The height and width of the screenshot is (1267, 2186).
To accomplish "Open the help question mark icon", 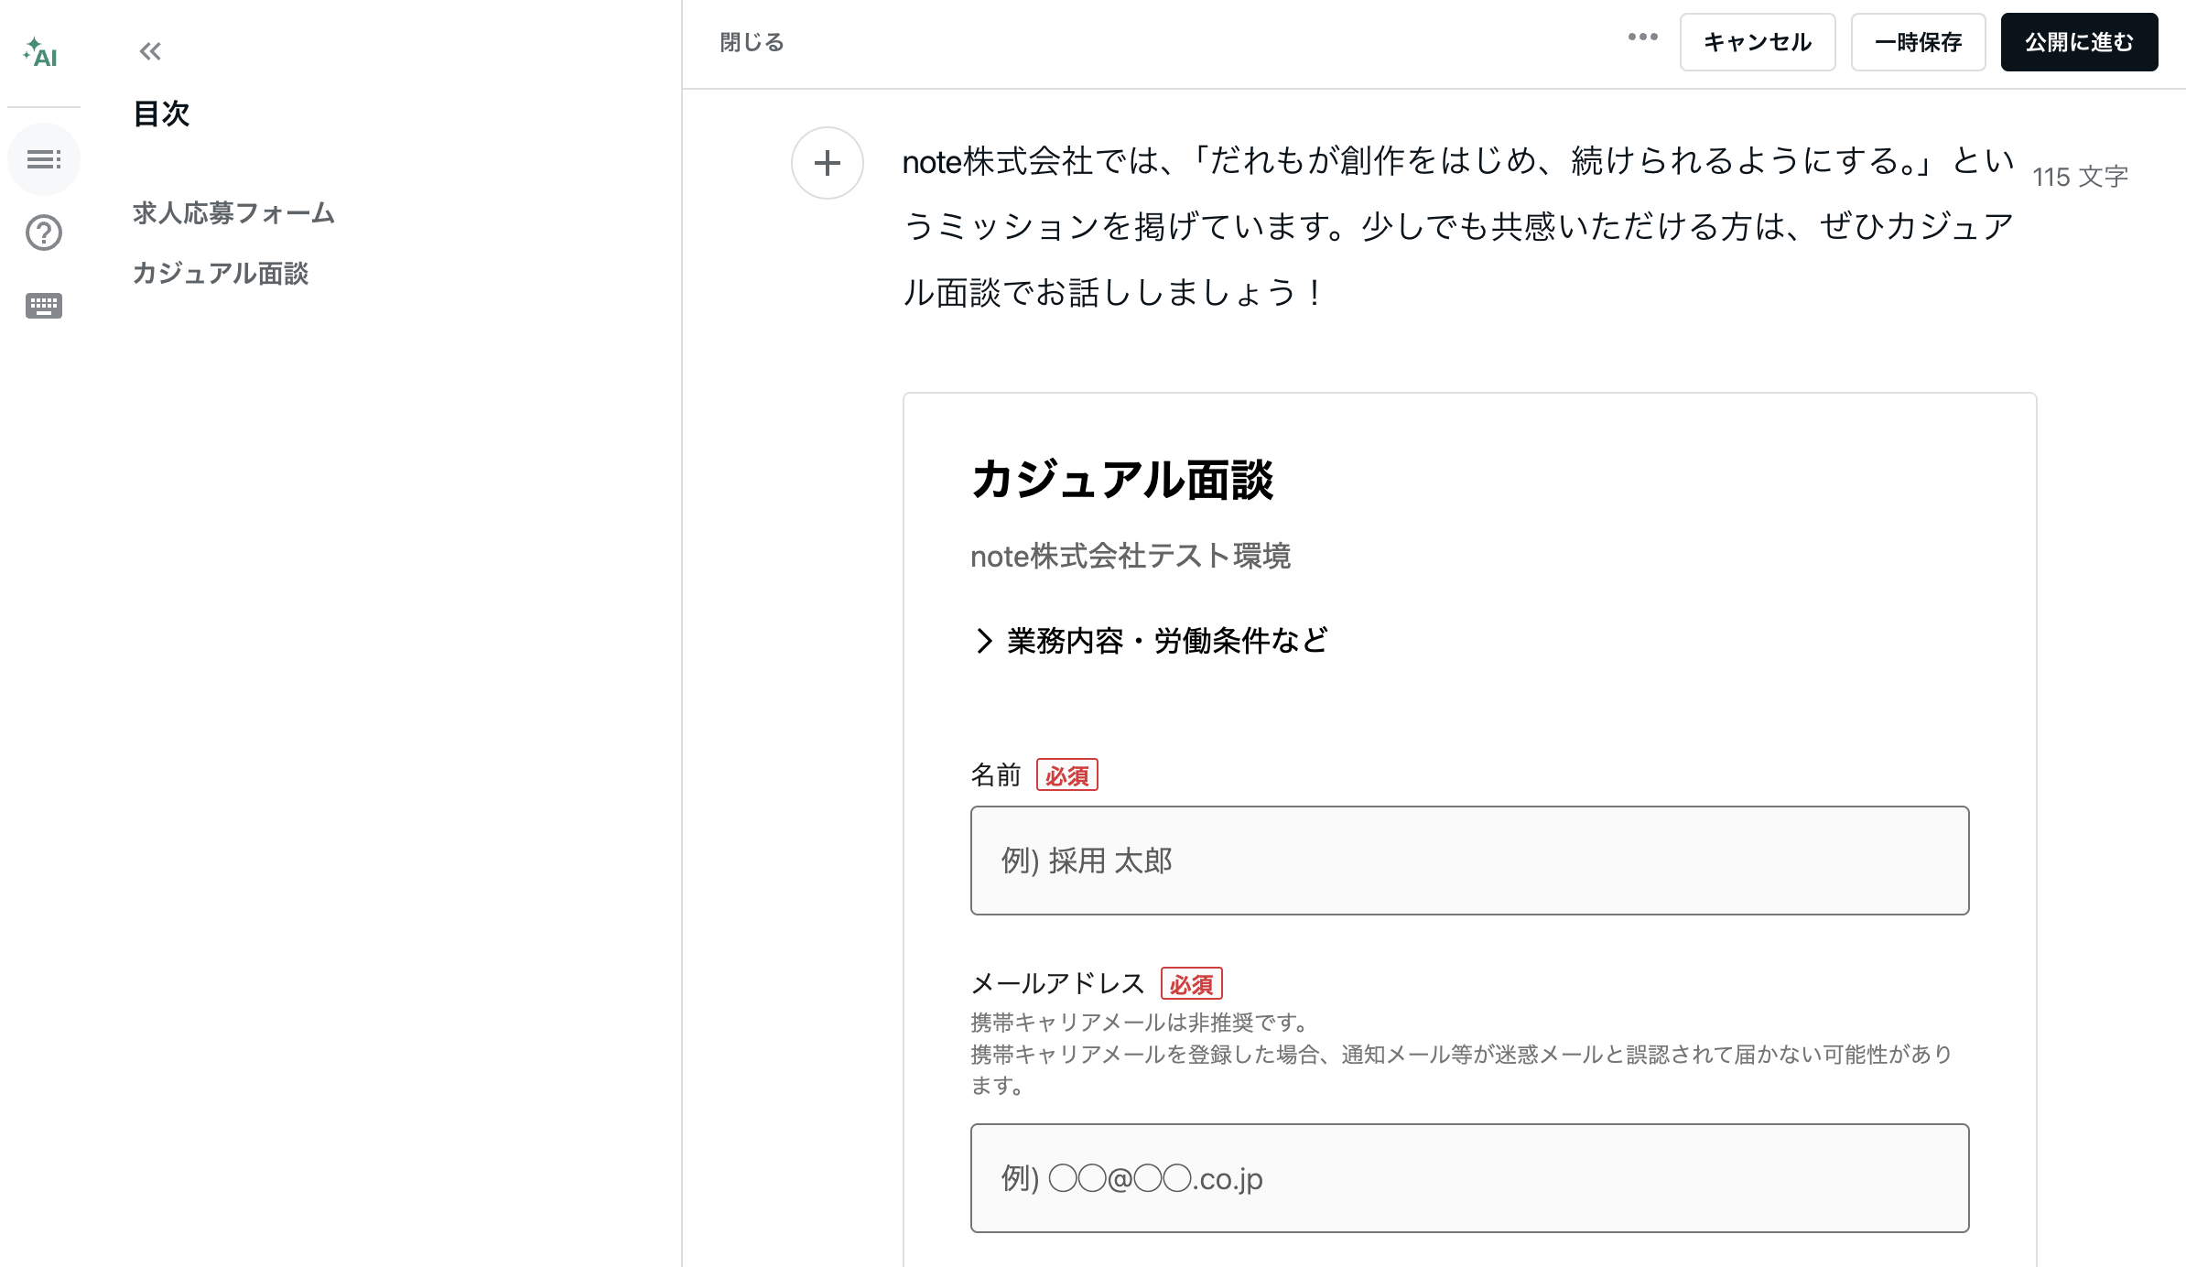I will [x=44, y=233].
